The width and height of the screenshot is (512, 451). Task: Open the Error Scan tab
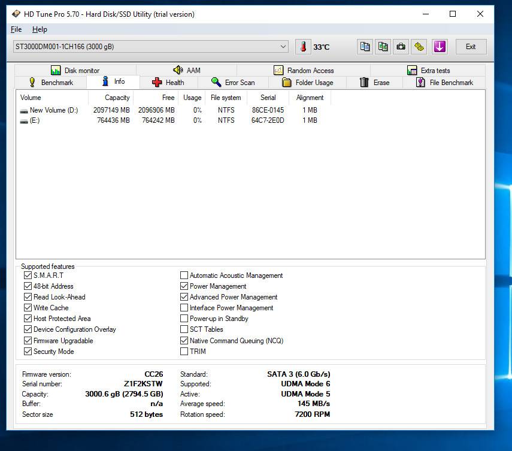tap(234, 83)
